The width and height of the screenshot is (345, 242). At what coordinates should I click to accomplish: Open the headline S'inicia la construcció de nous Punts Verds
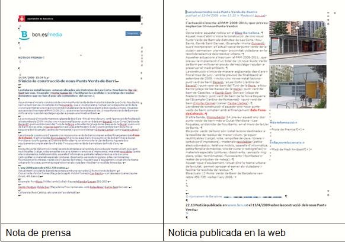(x=67, y=81)
